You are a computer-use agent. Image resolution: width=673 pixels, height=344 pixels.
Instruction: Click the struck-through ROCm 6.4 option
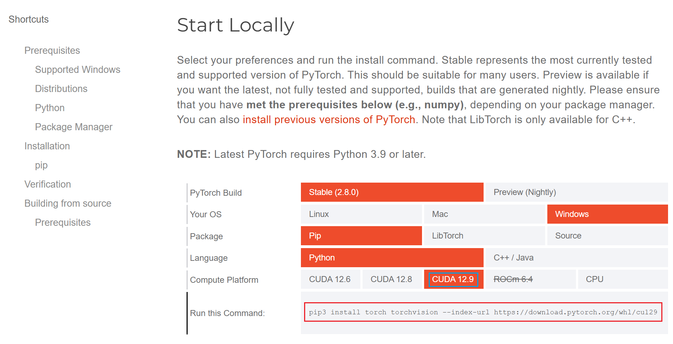coord(530,279)
